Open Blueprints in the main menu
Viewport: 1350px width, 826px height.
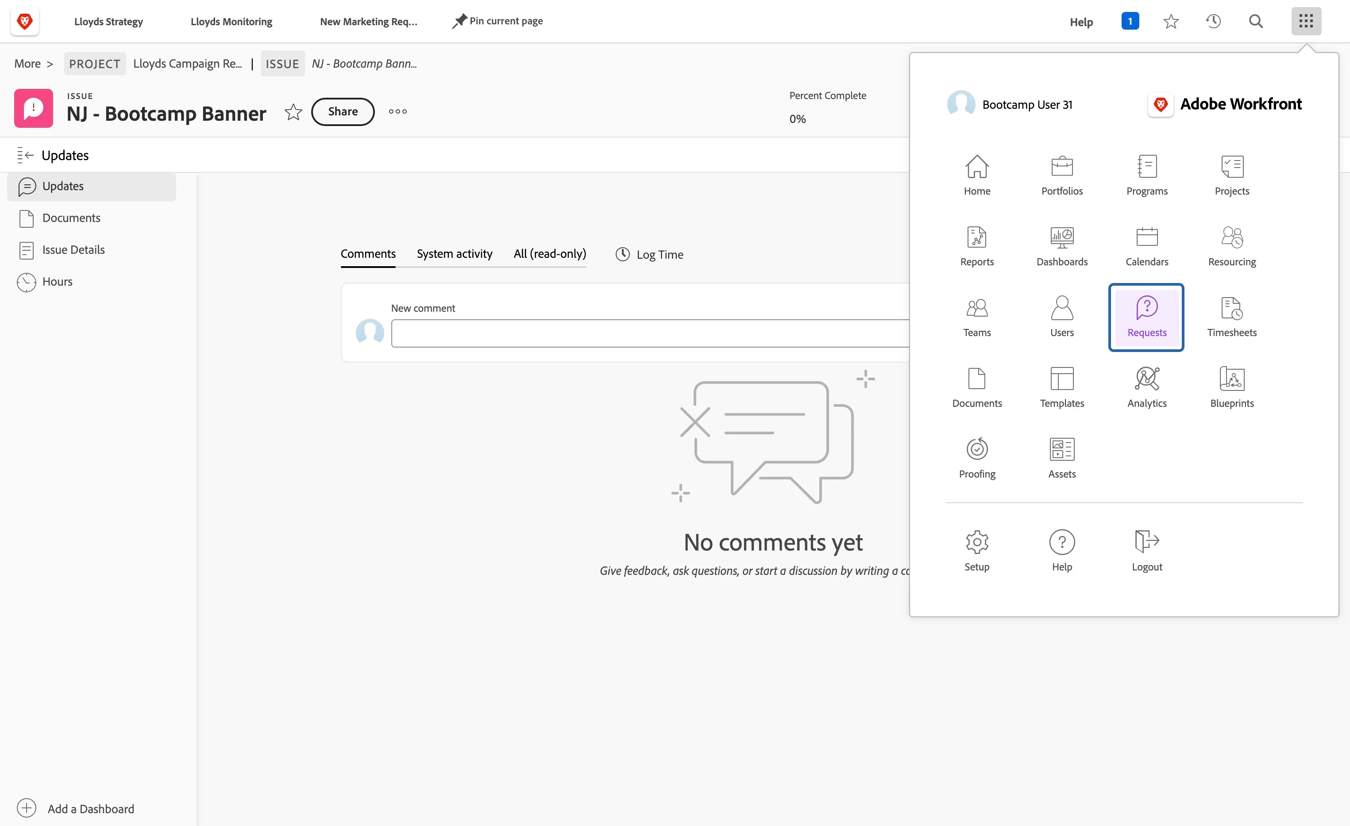[x=1232, y=387]
